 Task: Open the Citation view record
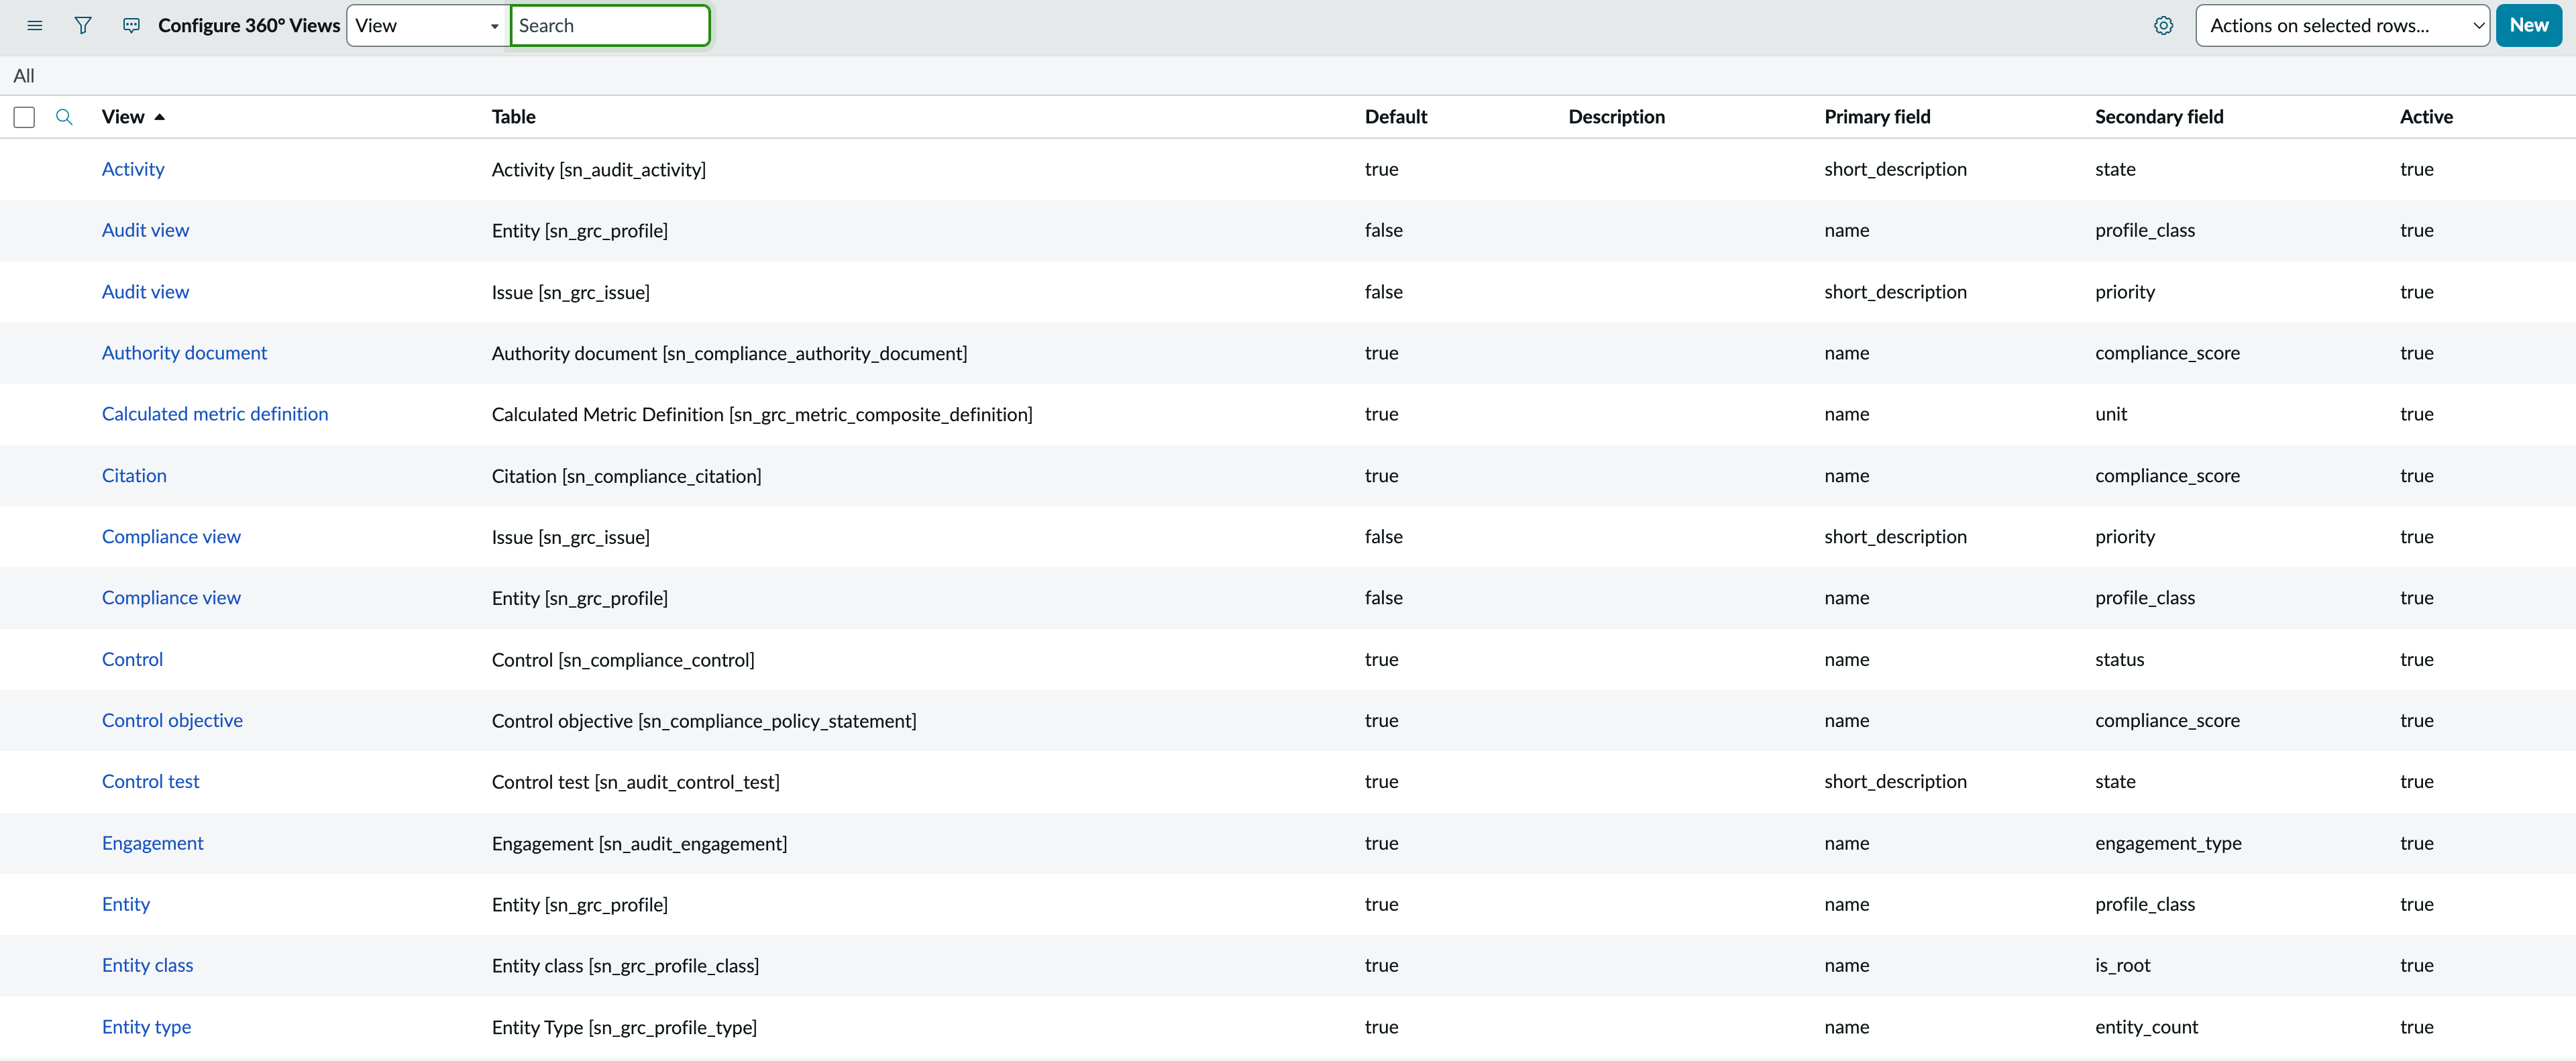(134, 476)
